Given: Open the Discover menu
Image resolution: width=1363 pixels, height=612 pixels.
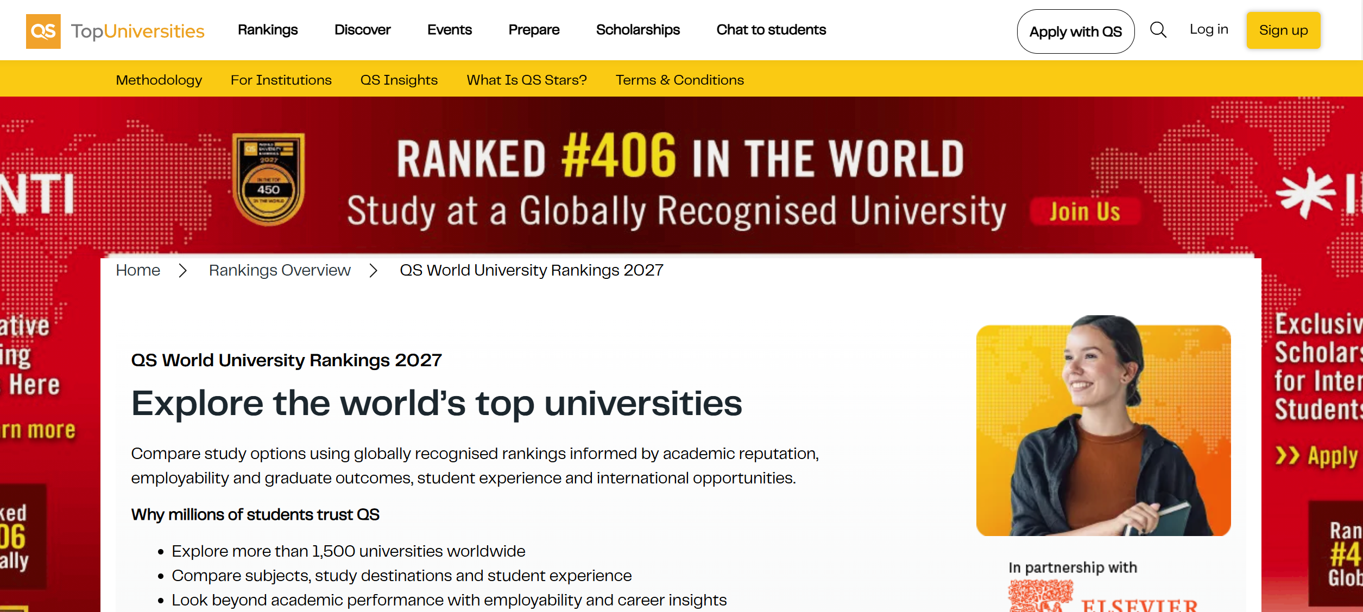Looking at the screenshot, I should (363, 30).
